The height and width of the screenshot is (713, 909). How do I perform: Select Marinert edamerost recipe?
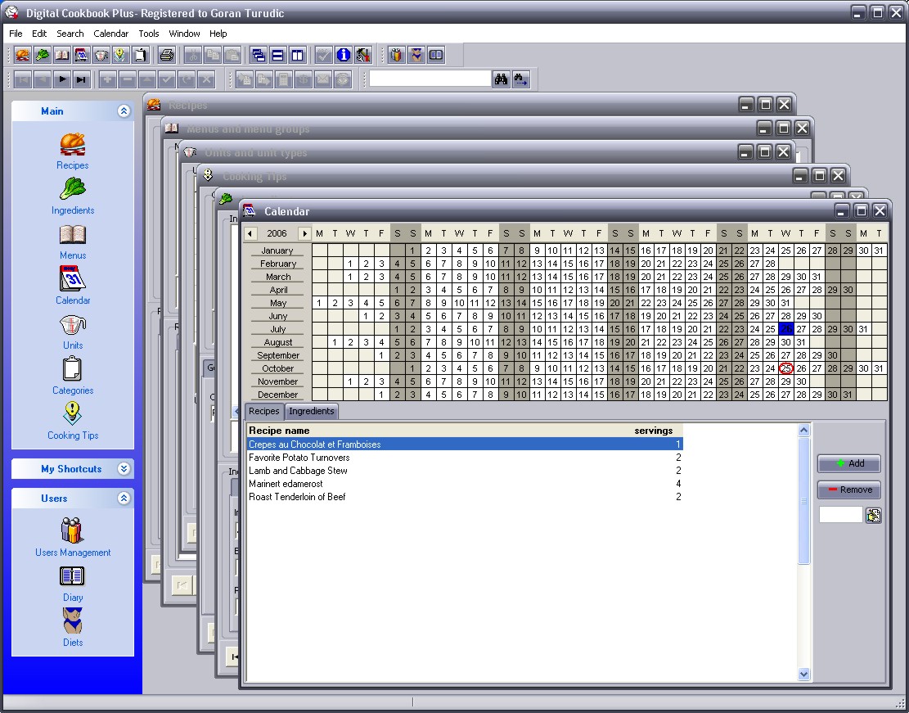465,484
